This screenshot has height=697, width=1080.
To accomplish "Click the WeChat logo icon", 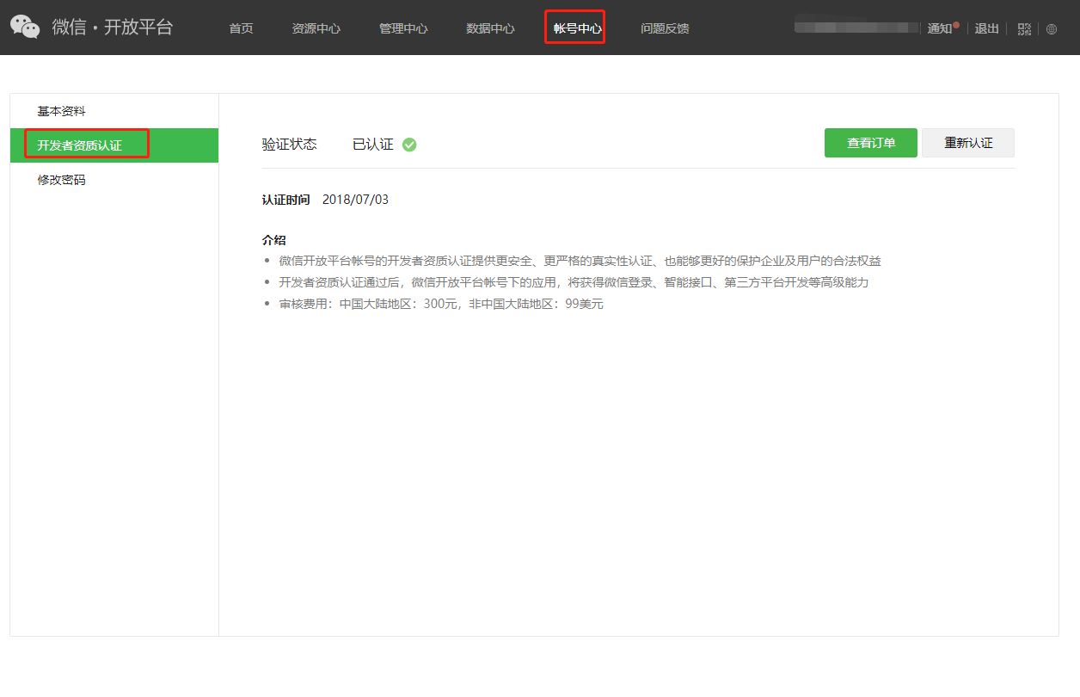I will coord(25,28).
